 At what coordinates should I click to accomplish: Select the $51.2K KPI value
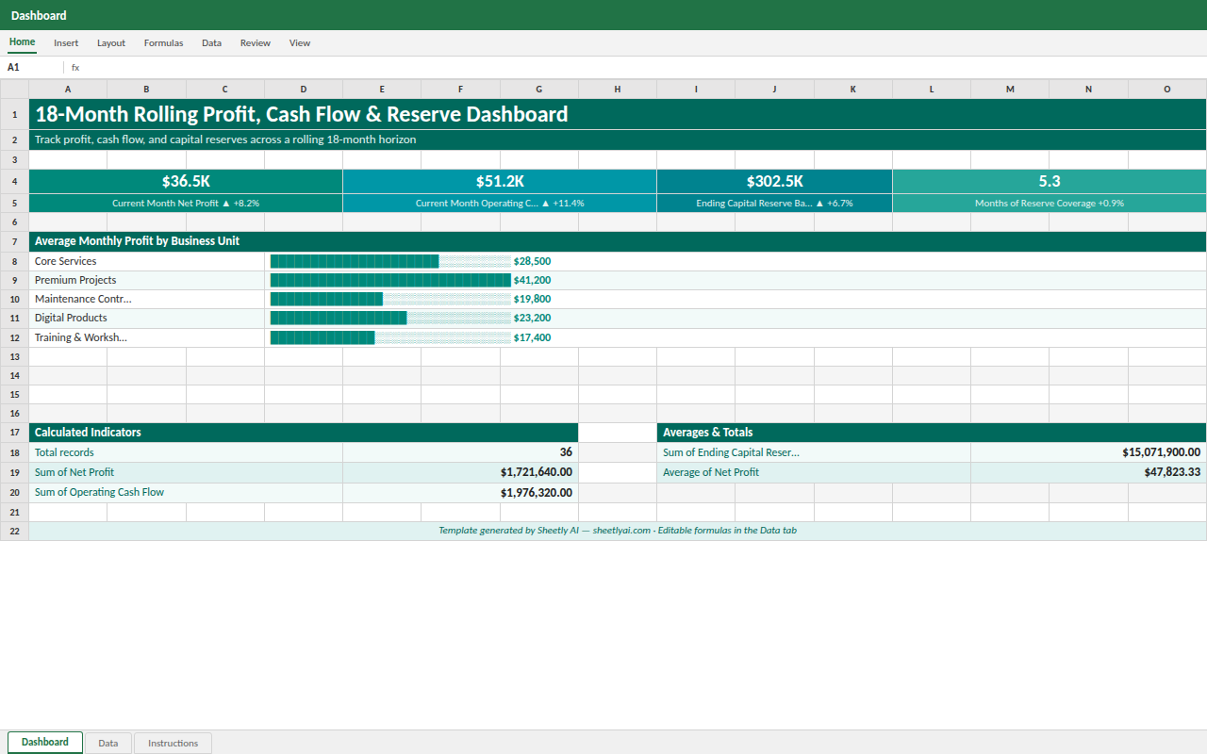click(500, 181)
